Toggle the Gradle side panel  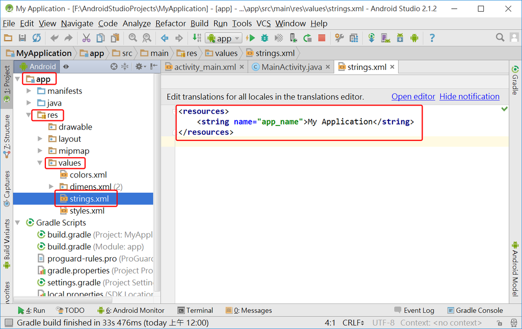point(515,80)
